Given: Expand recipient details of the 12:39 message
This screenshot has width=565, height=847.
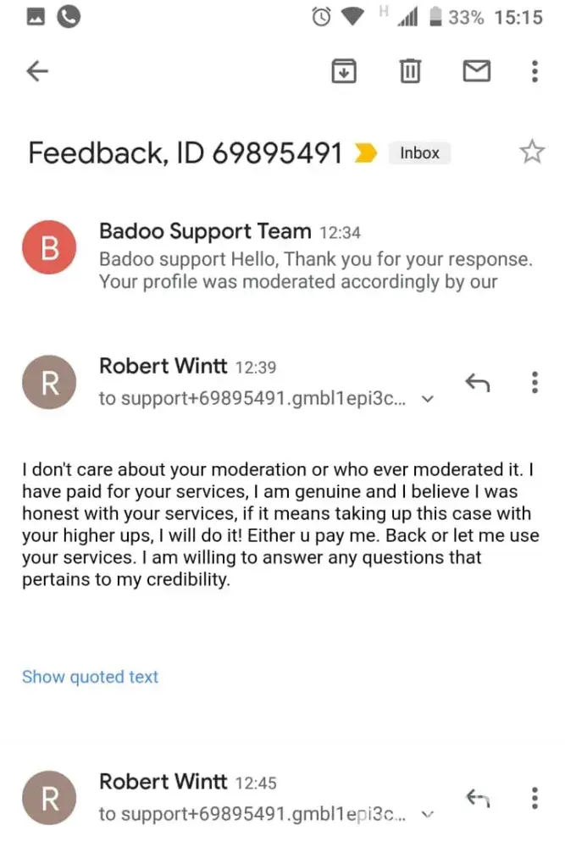Looking at the screenshot, I should [x=428, y=399].
